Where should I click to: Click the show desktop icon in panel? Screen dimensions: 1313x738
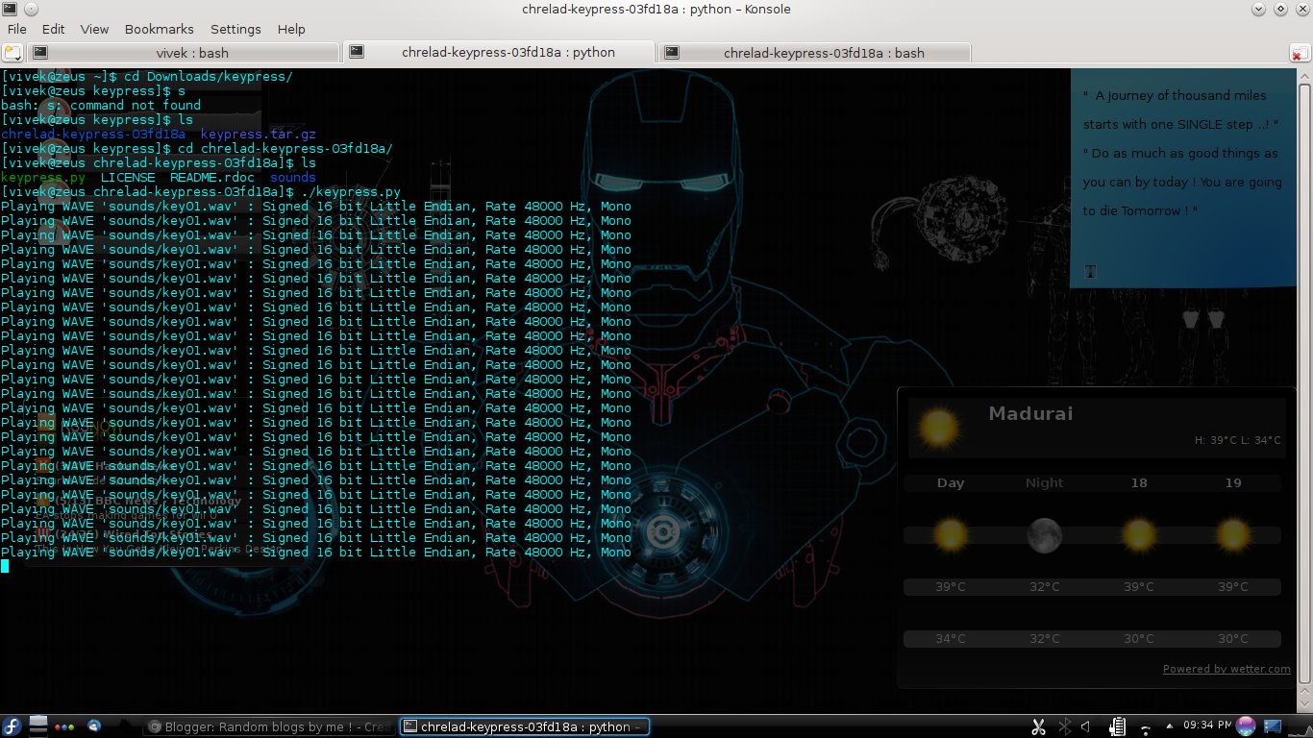(x=1273, y=726)
